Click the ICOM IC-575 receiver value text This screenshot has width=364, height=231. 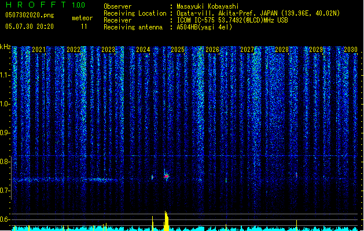[232, 20]
